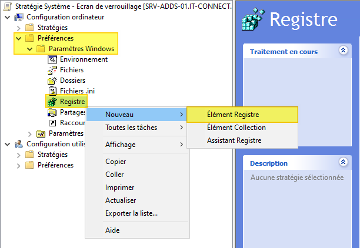This screenshot has width=360, height=248.
Task: Open the Nouveau submenu
Action: click(x=137, y=115)
